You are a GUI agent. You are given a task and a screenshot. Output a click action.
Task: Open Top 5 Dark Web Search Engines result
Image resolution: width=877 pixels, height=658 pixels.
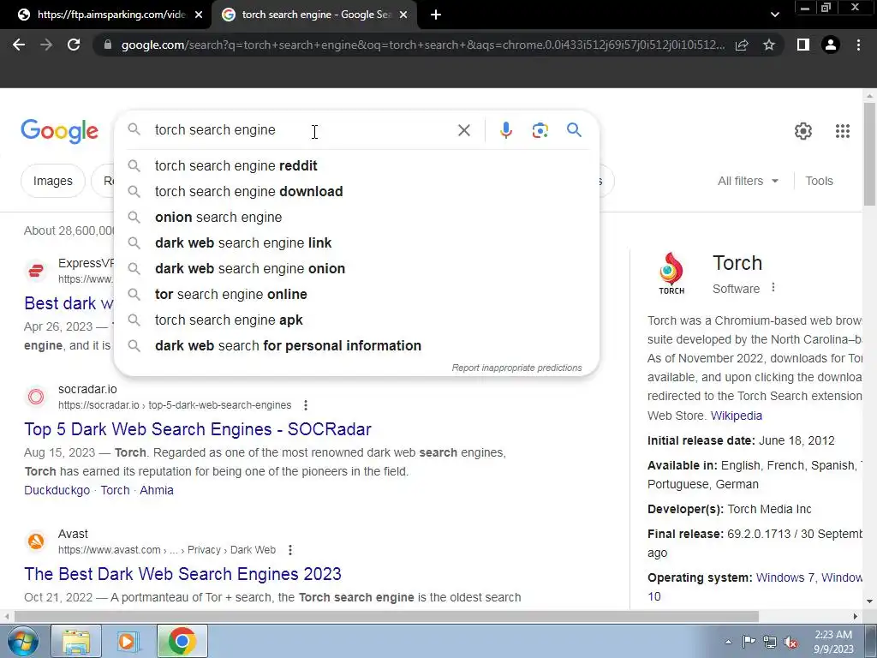tap(198, 429)
